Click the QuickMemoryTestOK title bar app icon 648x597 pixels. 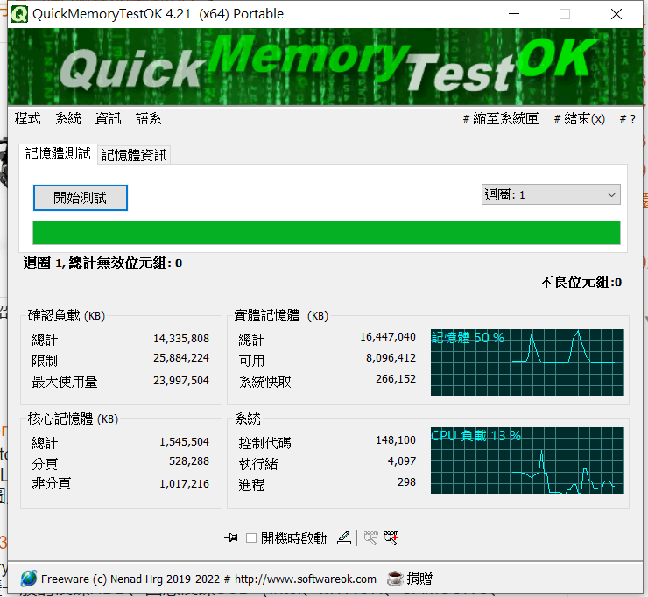19,14
